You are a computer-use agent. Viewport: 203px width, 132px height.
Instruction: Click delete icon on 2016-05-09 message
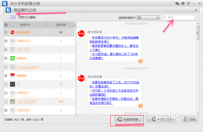[x=140, y=106]
